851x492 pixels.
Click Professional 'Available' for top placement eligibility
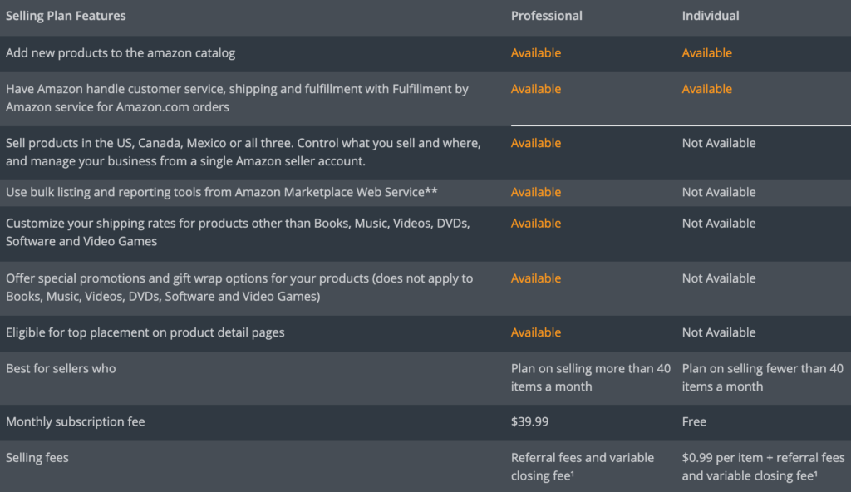pos(535,332)
